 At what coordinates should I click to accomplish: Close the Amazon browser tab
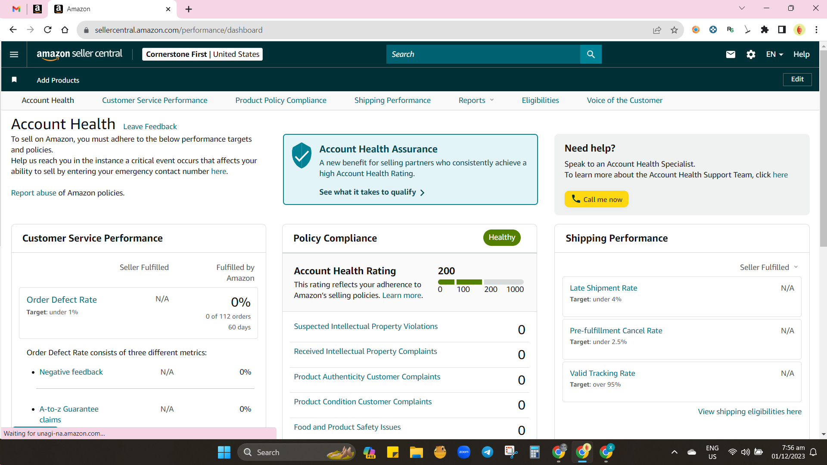pyautogui.click(x=168, y=9)
